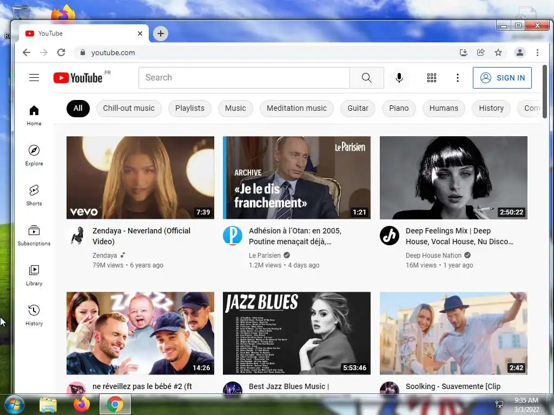Bookmark this page with star icon

[x=498, y=52]
